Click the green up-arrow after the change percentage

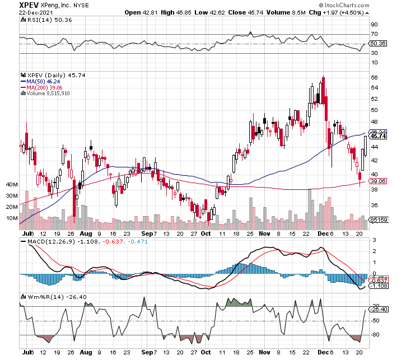tap(367, 13)
